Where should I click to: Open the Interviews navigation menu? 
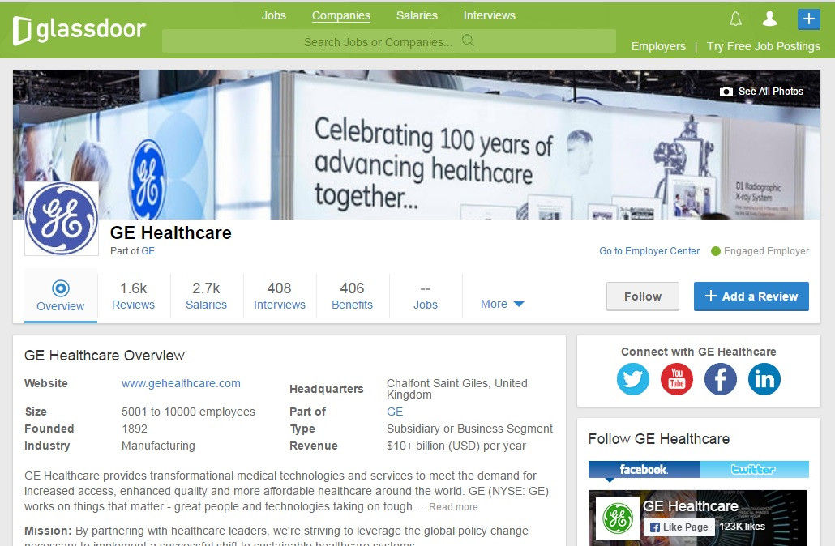pos(490,15)
